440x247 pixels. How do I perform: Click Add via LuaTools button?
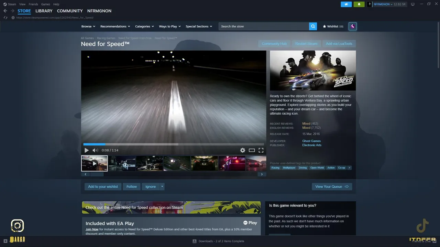339,44
